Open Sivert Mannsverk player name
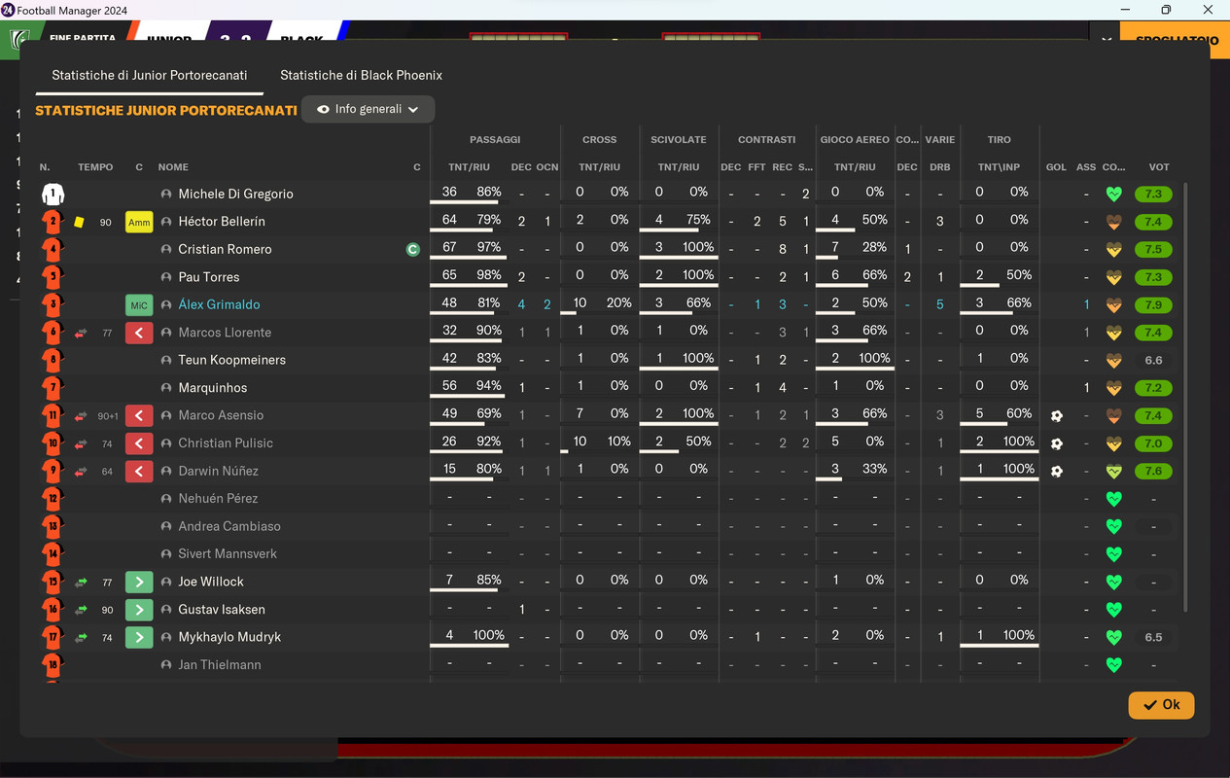This screenshot has width=1230, height=778. [x=228, y=554]
